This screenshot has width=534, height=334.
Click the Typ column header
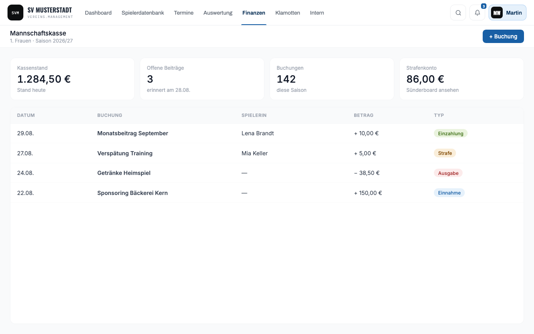coord(439,115)
